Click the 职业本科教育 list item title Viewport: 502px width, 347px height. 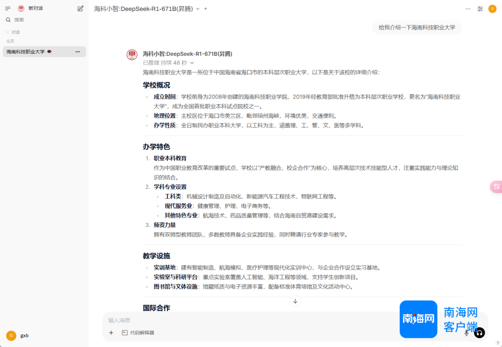point(170,159)
